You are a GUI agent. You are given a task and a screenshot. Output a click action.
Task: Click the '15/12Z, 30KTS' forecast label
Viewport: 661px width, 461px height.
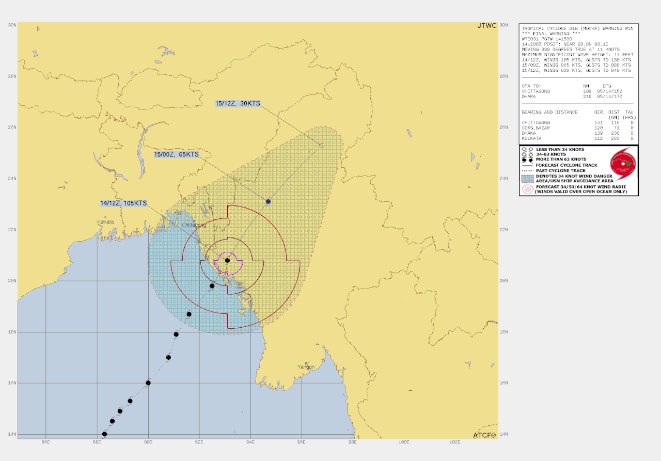point(238,103)
